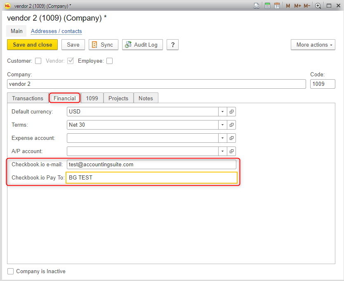The width and height of the screenshot is (344, 281).
Task: Open the More actions menu
Action: pyautogui.click(x=313, y=45)
